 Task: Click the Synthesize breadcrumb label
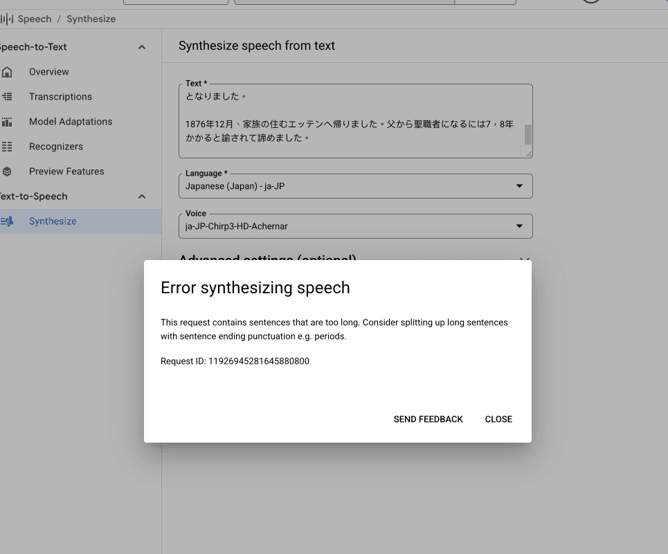pyautogui.click(x=91, y=19)
